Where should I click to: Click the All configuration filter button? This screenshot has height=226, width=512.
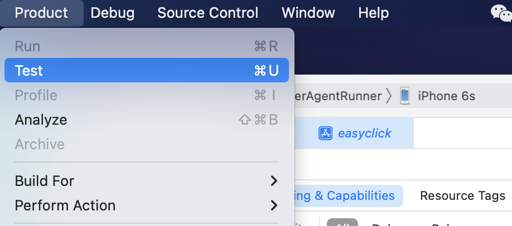(x=342, y=223)
